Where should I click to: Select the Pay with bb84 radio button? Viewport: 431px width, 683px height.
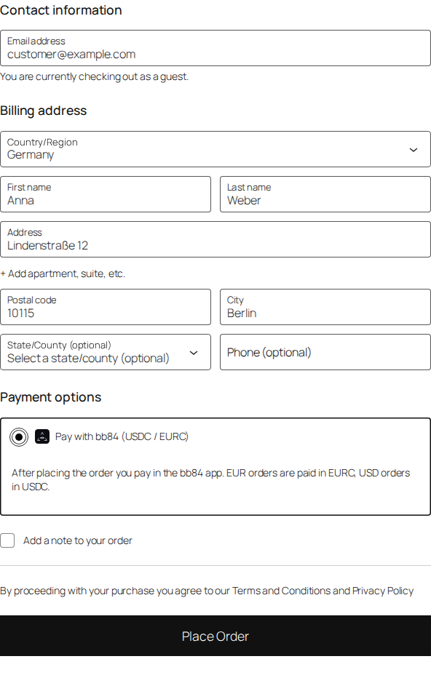coord(19,437)
